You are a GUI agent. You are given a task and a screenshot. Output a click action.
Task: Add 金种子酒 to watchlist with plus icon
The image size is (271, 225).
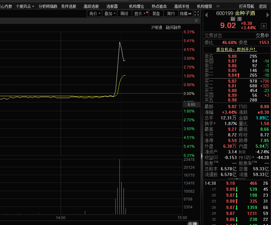(263, 26)
